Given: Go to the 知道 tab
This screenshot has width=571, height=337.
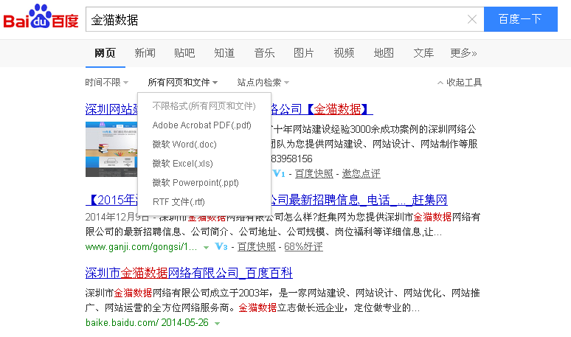Looking at the screenshot, I should 224,53.
